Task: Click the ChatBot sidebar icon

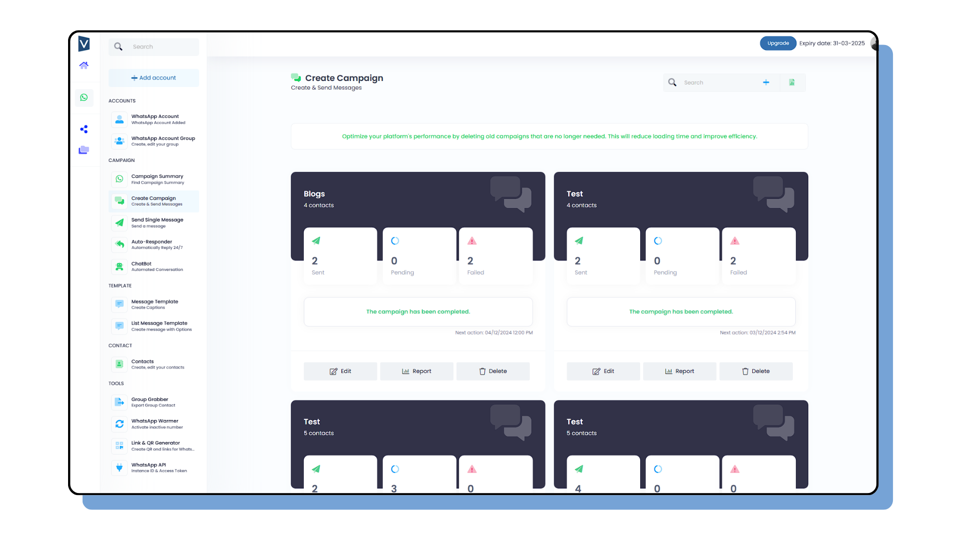Action: tap(120, 266)
